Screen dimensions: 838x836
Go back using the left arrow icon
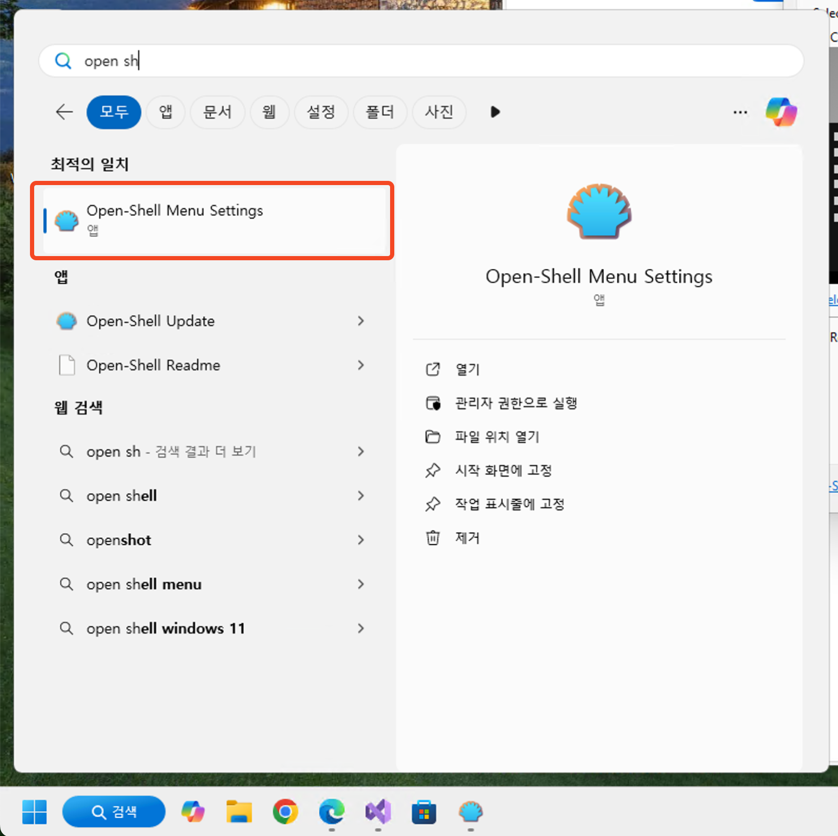(64, 111)
